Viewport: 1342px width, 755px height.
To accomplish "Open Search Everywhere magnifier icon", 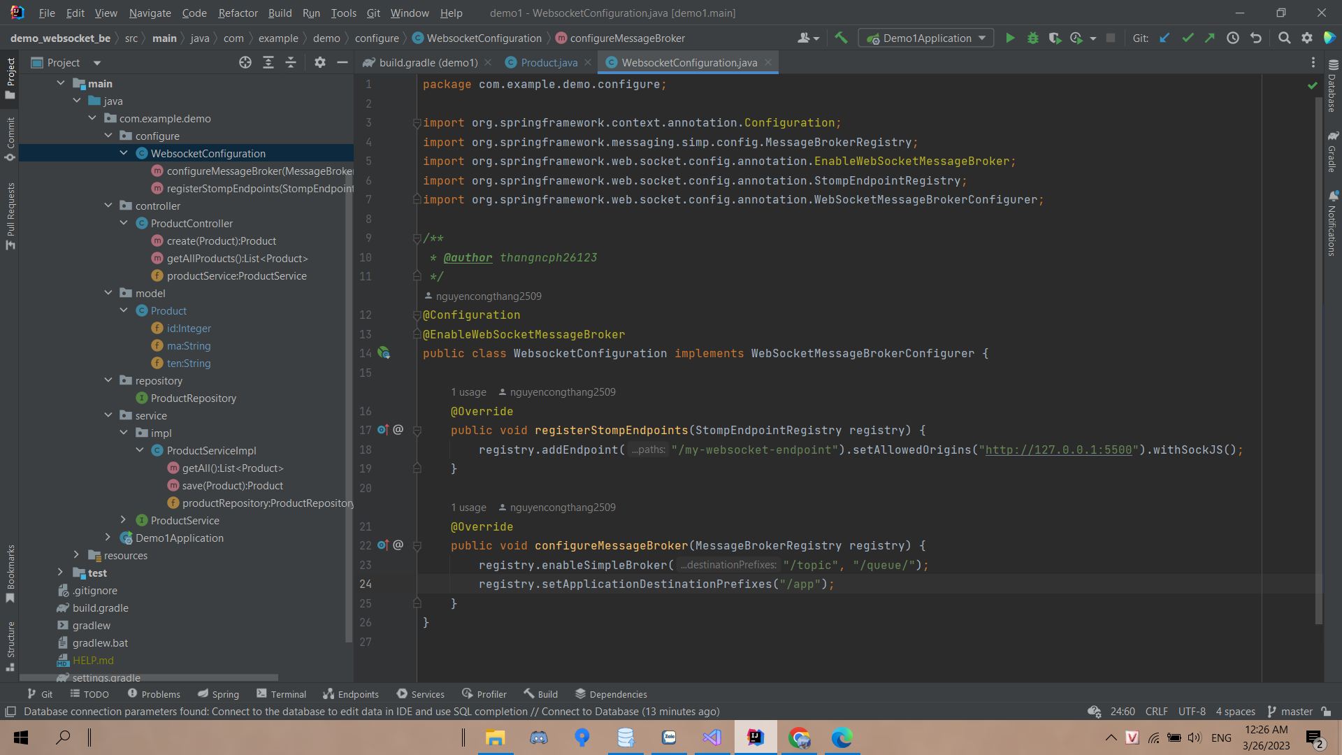I will [1284, 38].
